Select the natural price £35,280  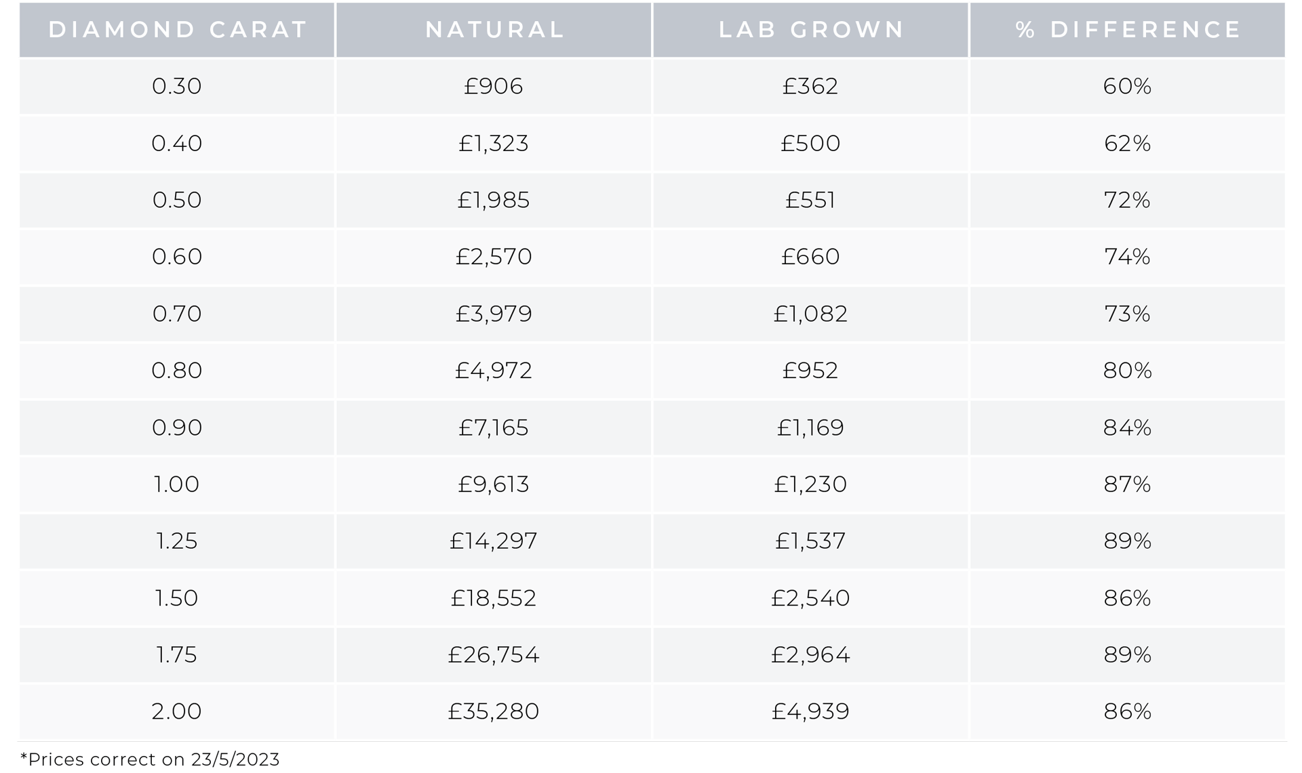tap(494, 711)
